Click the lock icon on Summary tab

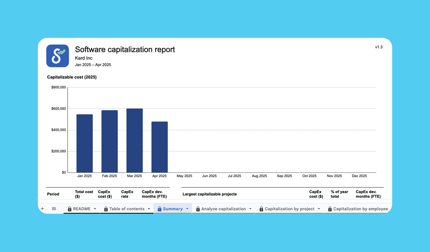[159, 209]
